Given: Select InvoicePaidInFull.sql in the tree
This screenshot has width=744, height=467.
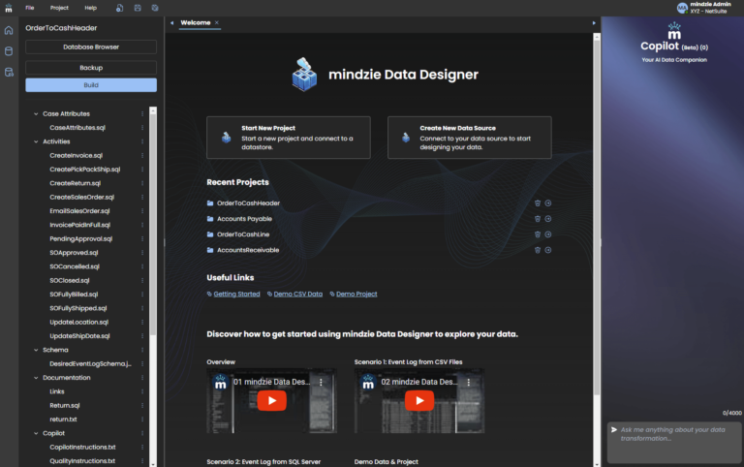Looking at the screenshot, I should 80,225.
